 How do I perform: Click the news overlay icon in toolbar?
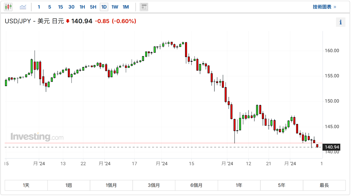(144, 7)
